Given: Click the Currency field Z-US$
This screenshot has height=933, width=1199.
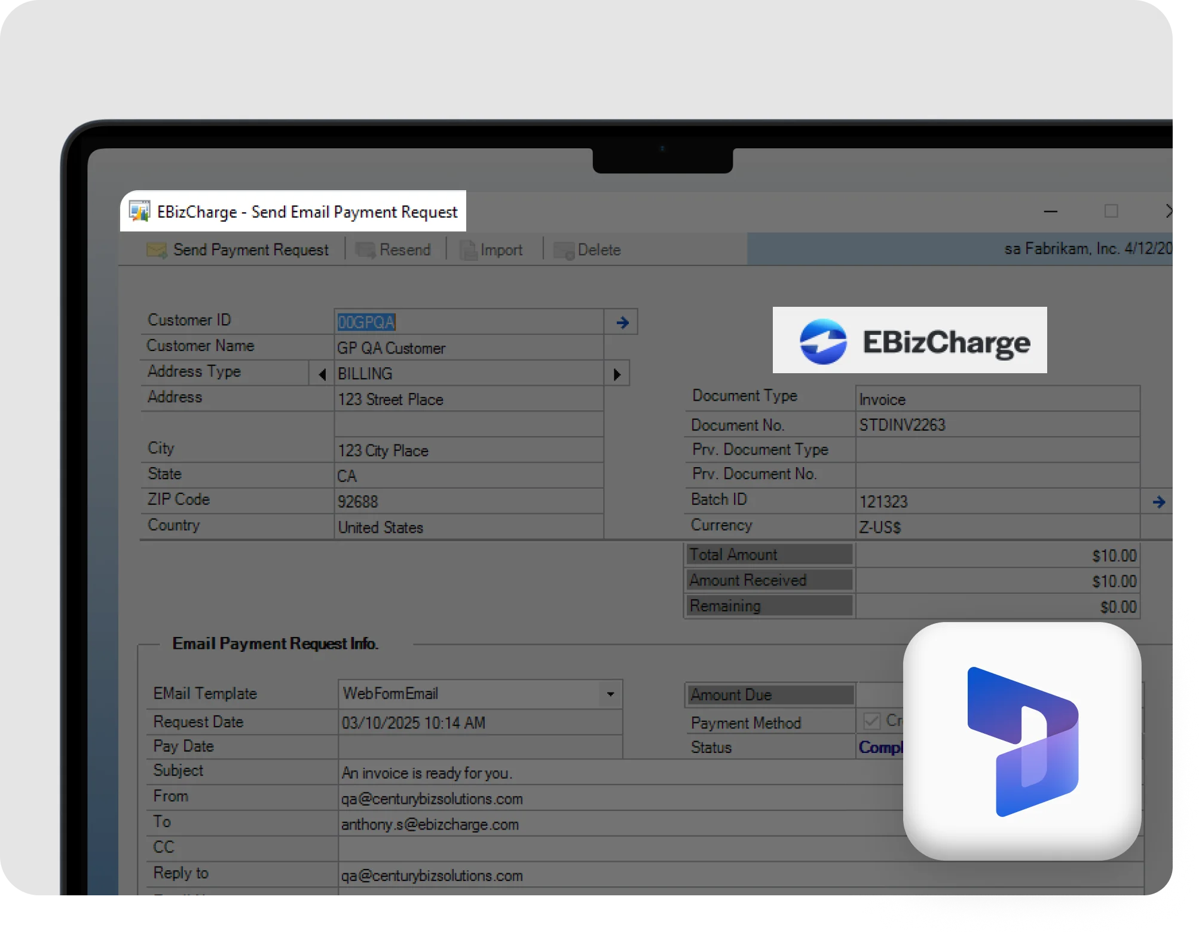Looking at the screenshot, I should coord(998,527).
